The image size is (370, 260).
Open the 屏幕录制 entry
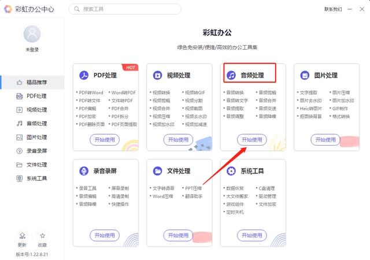point(120,188)
